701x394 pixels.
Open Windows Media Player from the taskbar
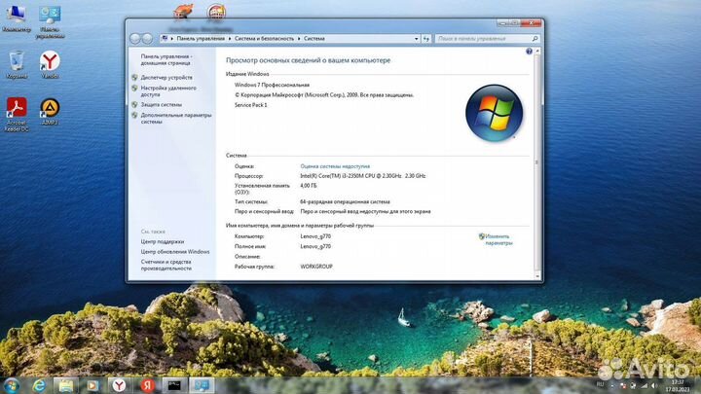(92, 385)
